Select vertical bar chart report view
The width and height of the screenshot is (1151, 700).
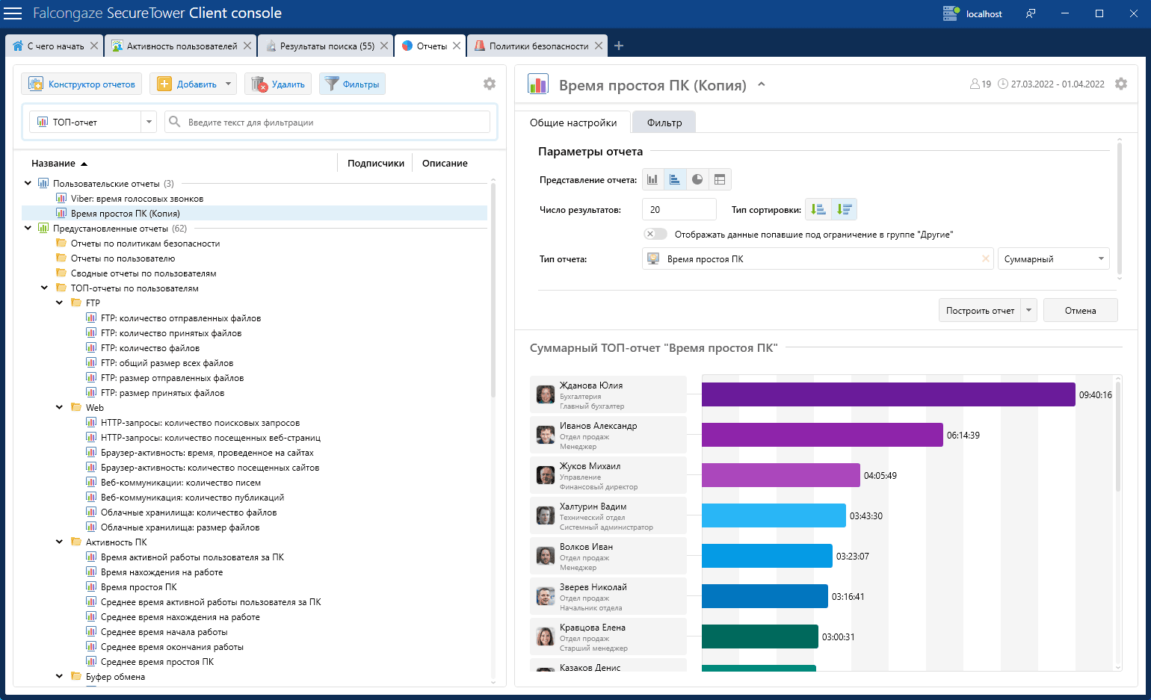(x=652, y=179)
